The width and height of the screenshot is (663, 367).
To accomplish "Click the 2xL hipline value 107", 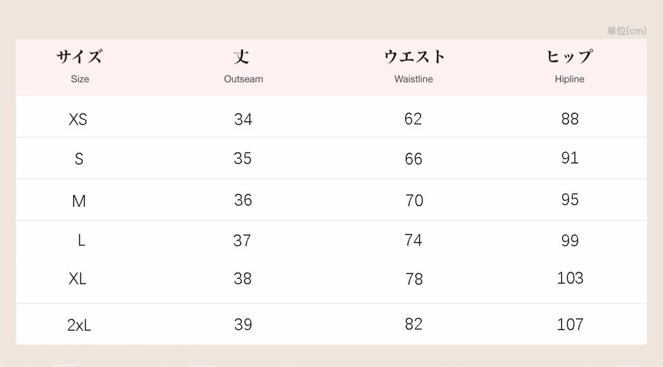I will pyautogui.click(x=570, y=324).
